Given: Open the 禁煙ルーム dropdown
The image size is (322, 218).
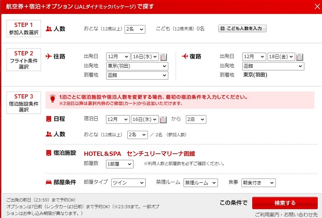Looking at the screenshot, I should tap(201, 183).
